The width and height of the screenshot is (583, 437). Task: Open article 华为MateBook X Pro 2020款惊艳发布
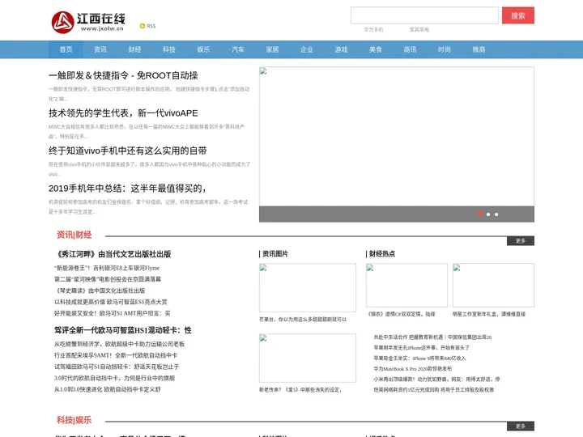(413, 369)
